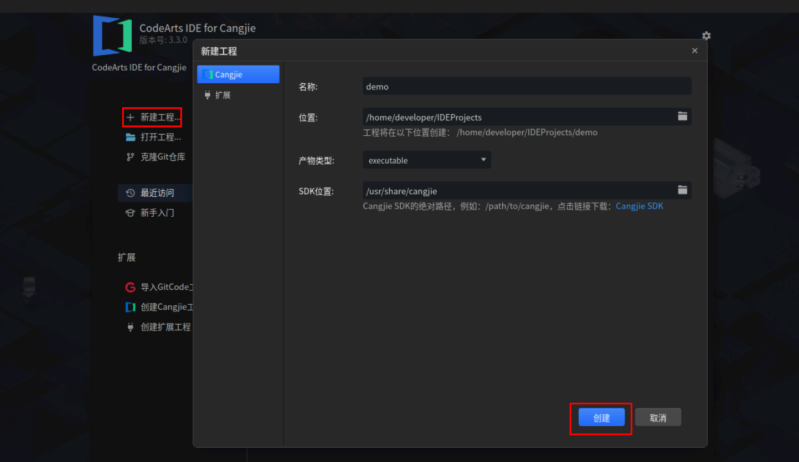Click the graduation cap icon beside 新手入门
This screenshot has width=799, height=462.
130,213
